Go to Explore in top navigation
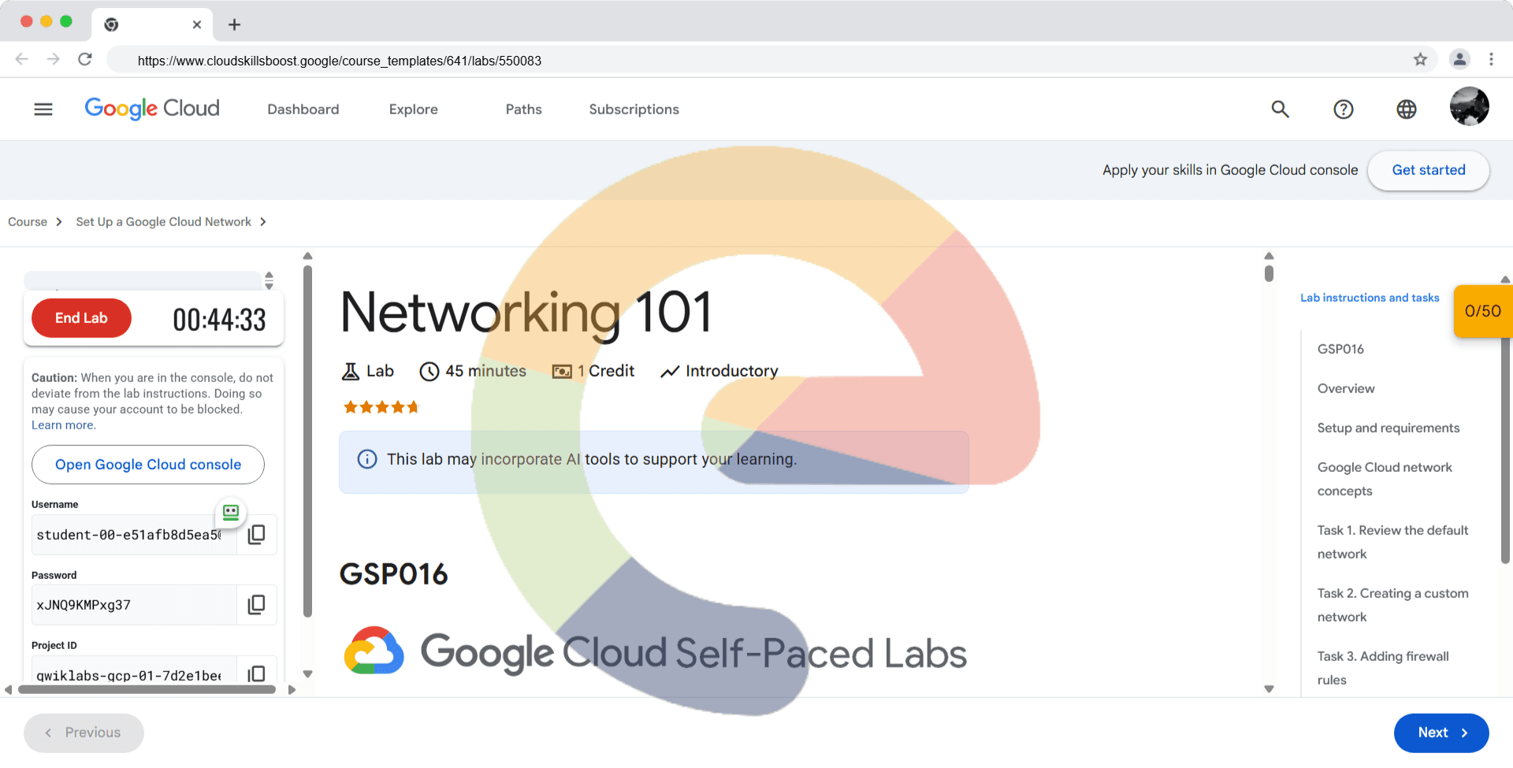The width and height of the screenshot is (1513, 768). point(413,109)
